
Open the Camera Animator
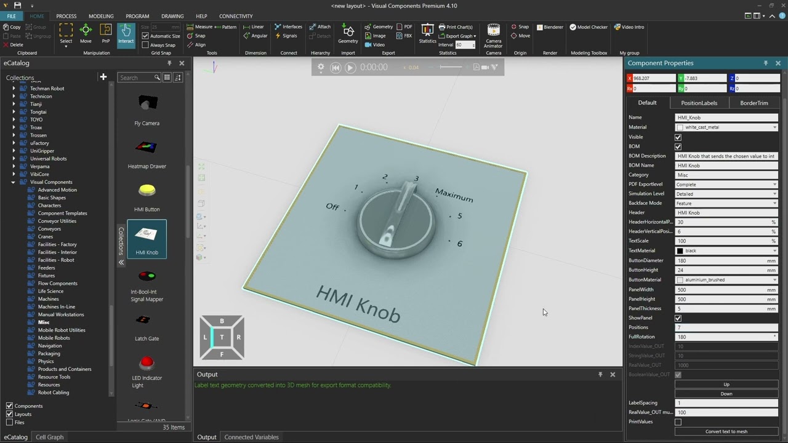(x=493, y=36)
